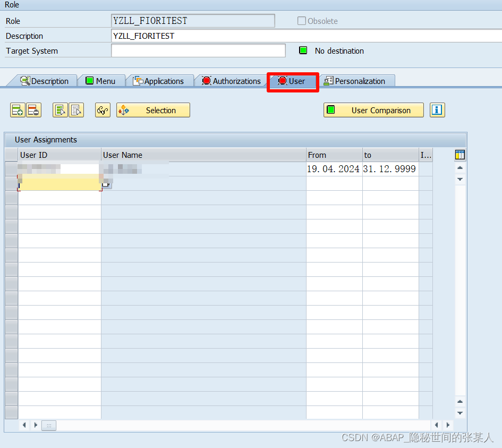
Task: Click the Description input field
Action: 307,36
